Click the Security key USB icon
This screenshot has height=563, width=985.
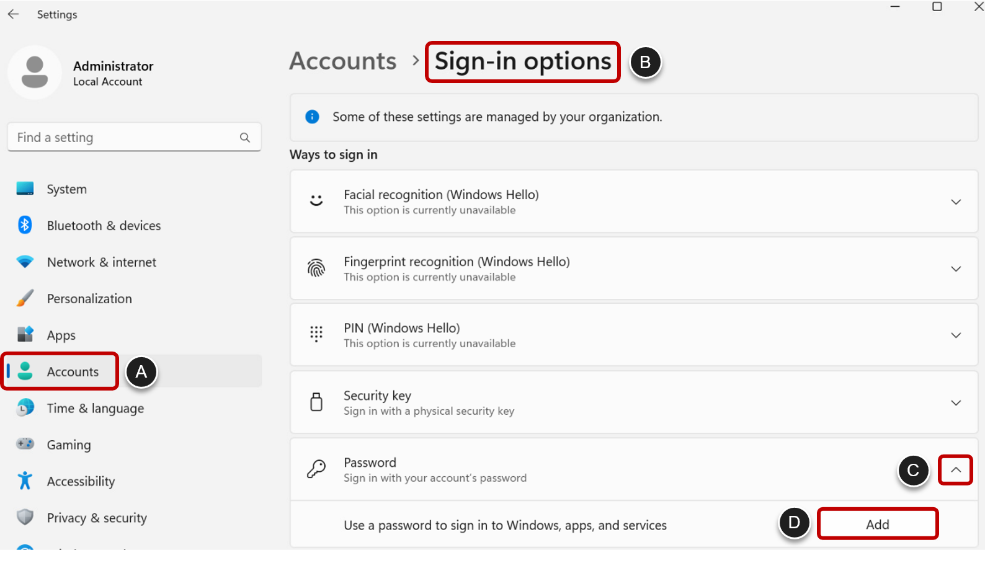click(x=316, y=402)
